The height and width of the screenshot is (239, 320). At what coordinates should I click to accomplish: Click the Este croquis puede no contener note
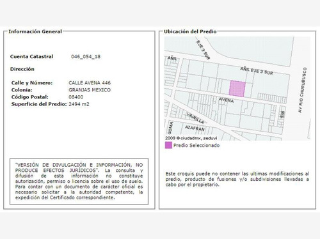(x=237, y=179)
